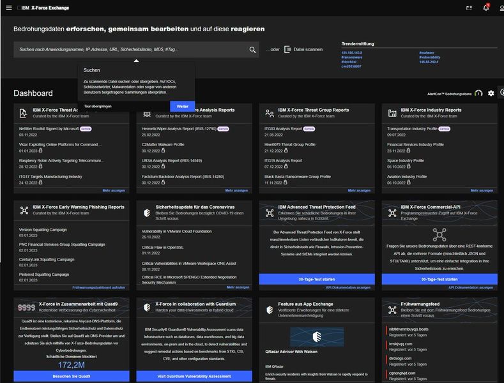
Task: Click trending item cve20158607
Action: coord(351,66)
